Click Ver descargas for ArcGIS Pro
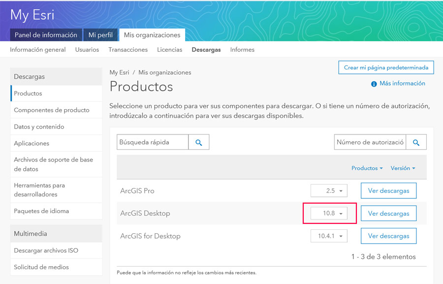 [x=388, y=191]
